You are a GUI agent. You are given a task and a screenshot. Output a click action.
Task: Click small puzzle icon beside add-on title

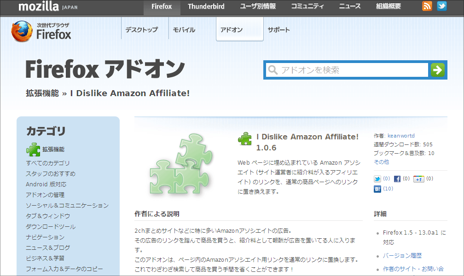pos(245,138)
